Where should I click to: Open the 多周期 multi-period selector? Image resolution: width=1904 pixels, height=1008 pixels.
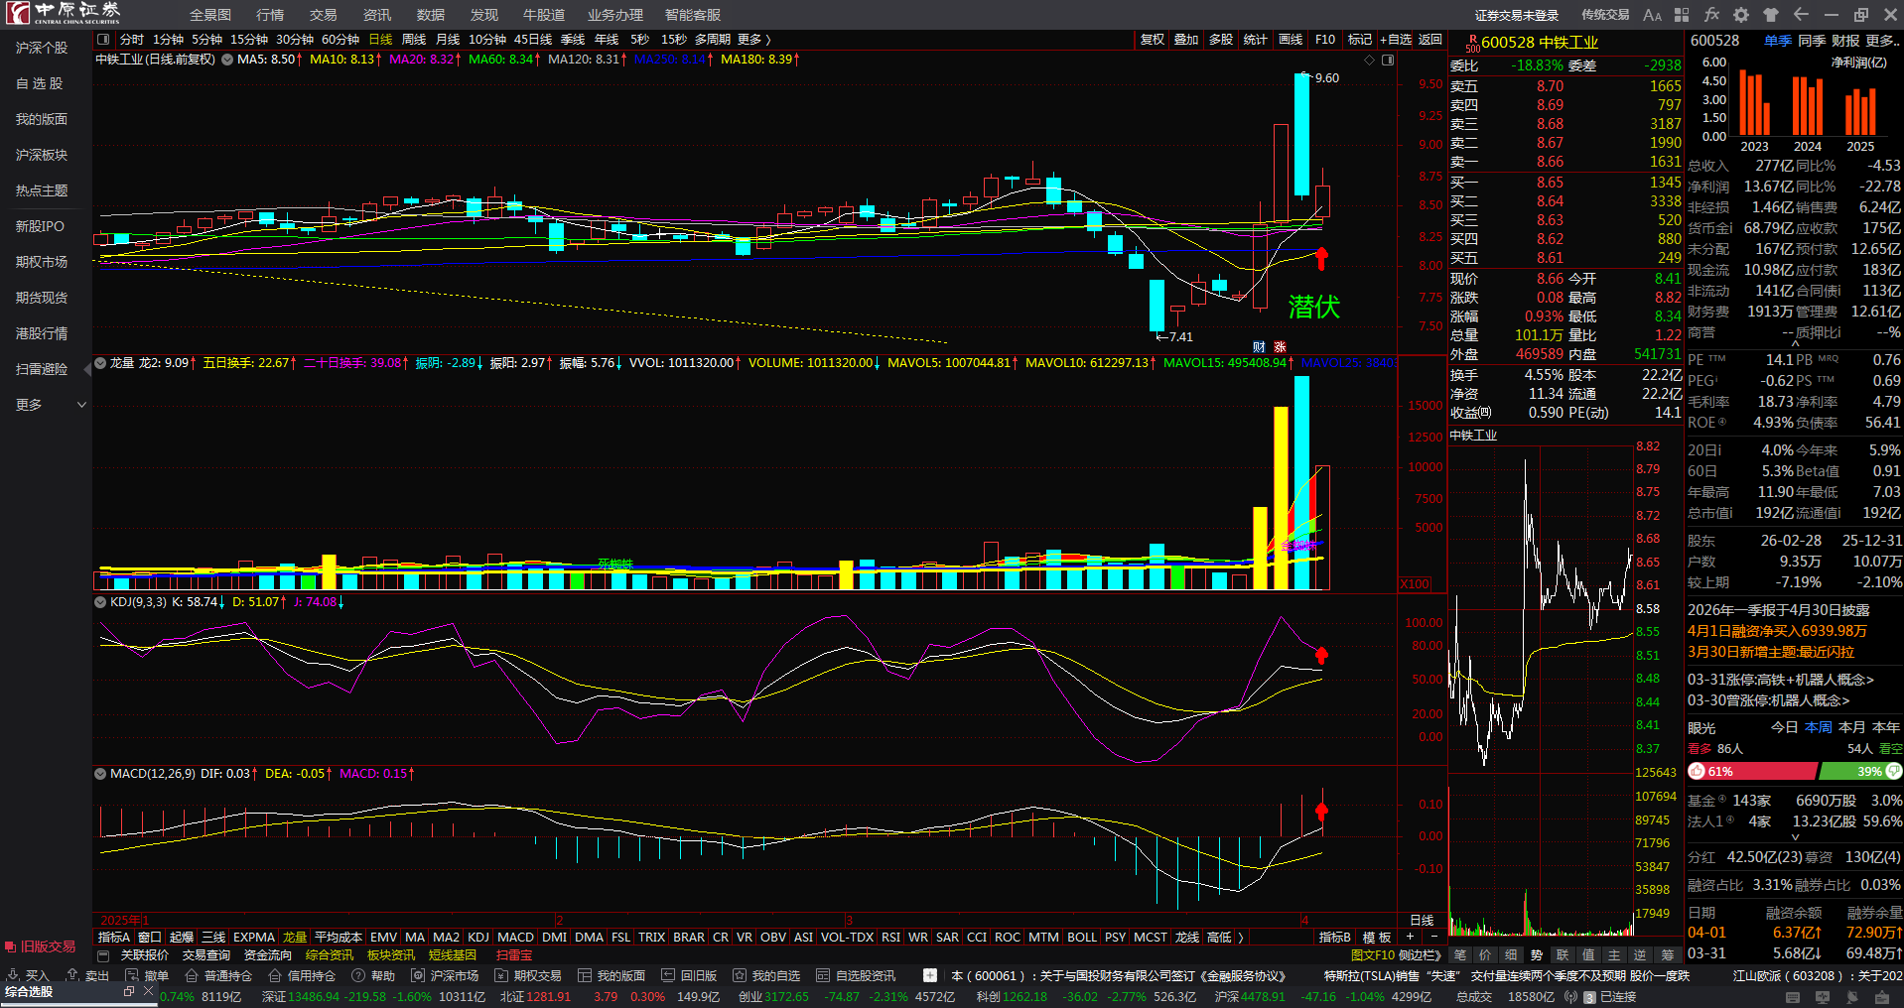point(713,40)
